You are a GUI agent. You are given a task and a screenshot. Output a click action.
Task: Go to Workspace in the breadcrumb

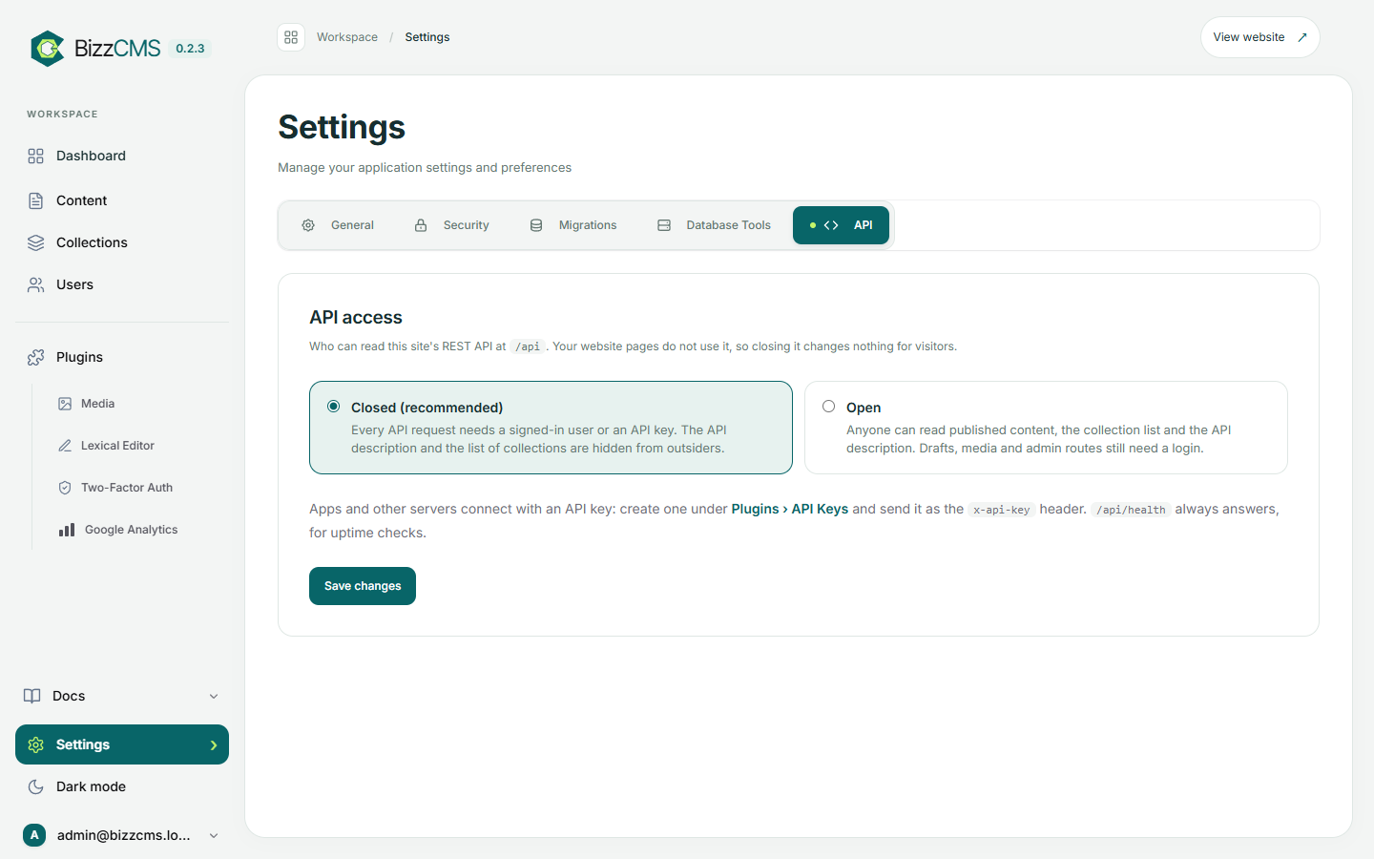tap(347, 37)
